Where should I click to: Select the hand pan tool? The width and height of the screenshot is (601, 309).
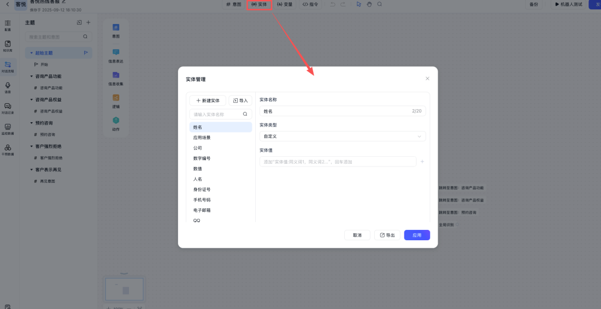pyautogui.click(x=369, y=4)
